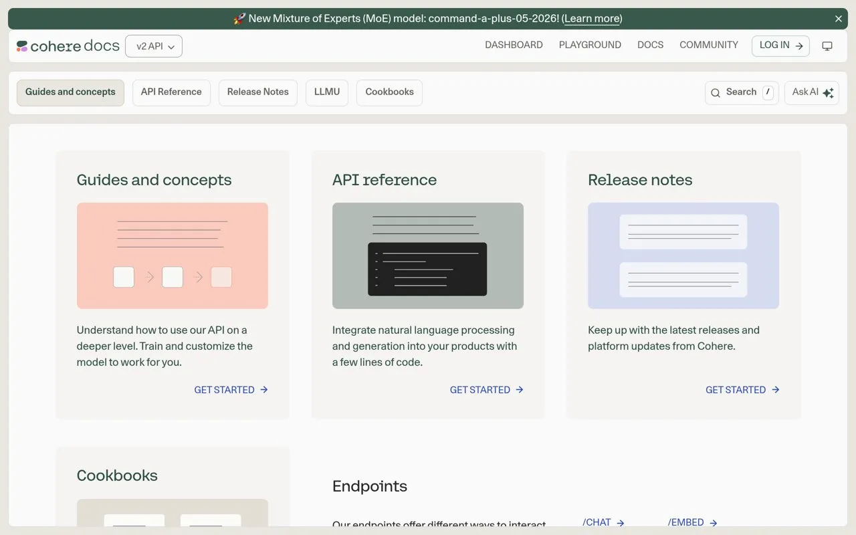The image size is (856, 535).
Task: Open the Learn more link in banner
Action: point(592,19)
